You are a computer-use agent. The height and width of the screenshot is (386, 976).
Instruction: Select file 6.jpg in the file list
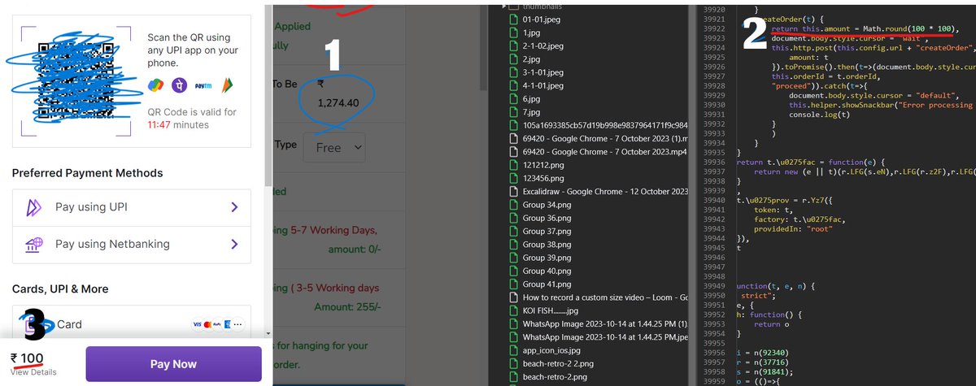pos(531,99)
